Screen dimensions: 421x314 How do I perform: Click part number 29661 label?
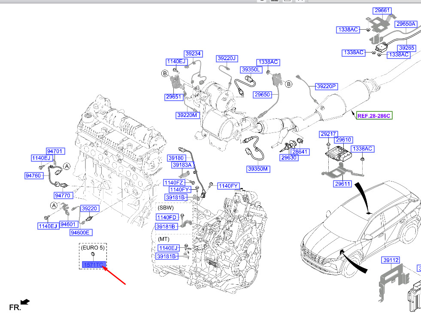[x=382, y=10]
